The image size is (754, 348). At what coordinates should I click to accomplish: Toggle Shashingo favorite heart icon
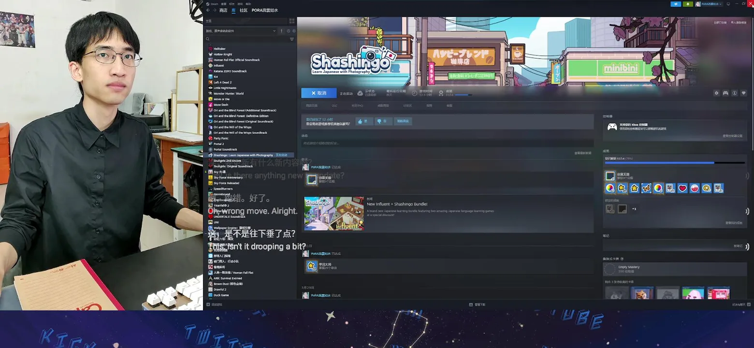point(744,93)
